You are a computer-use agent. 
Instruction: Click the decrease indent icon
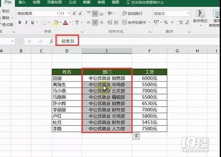point(110,22)
